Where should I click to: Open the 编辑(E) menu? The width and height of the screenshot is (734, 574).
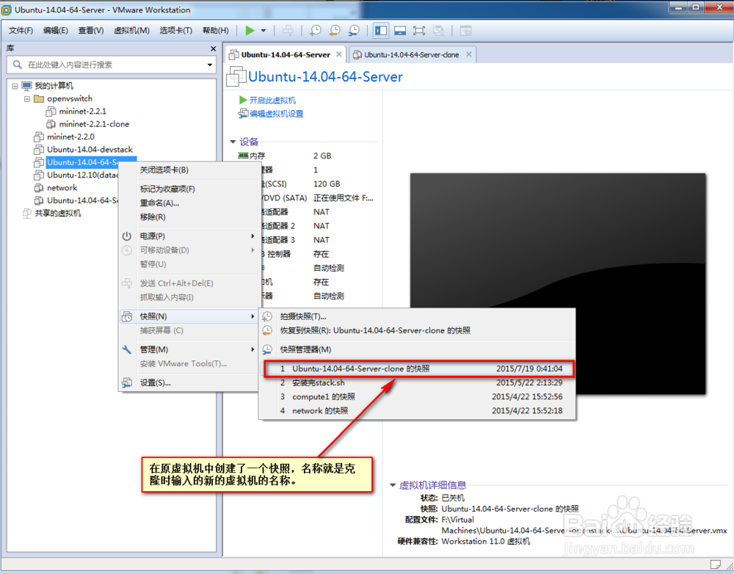click(x=56, y=30)
